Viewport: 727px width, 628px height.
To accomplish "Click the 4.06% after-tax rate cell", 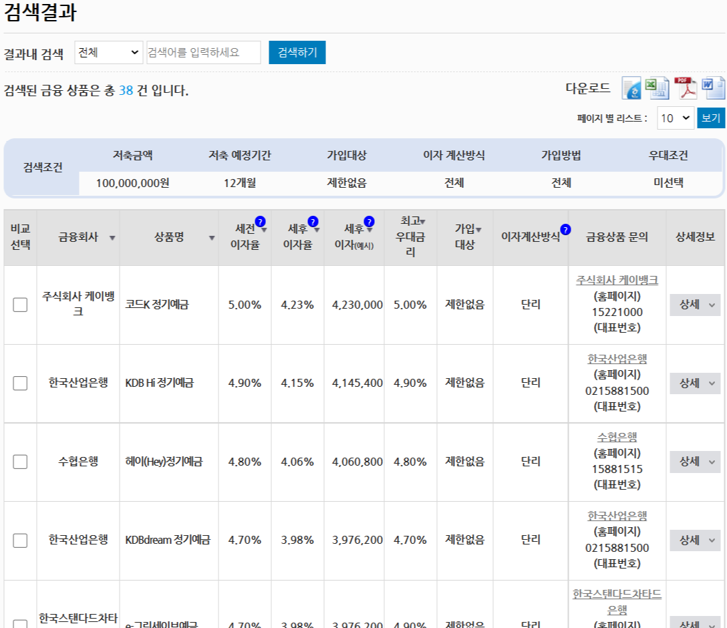I will (297, 462).
